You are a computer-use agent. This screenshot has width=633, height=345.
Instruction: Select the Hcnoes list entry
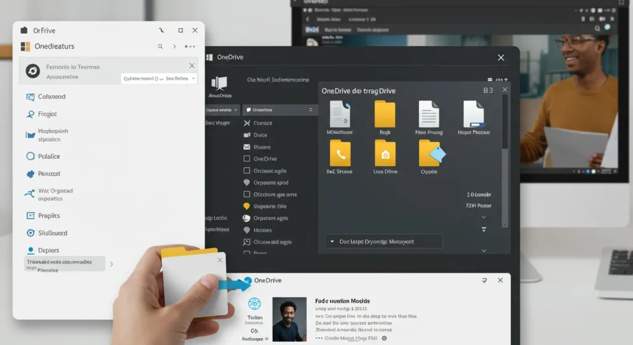[258, 230]
